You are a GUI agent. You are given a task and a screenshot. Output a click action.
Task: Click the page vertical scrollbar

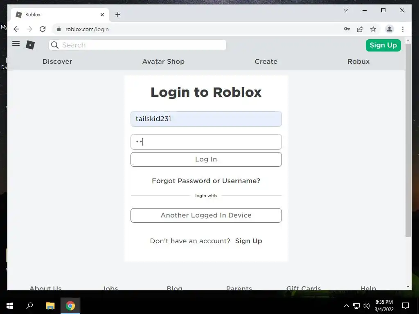[x=408, y=140]
